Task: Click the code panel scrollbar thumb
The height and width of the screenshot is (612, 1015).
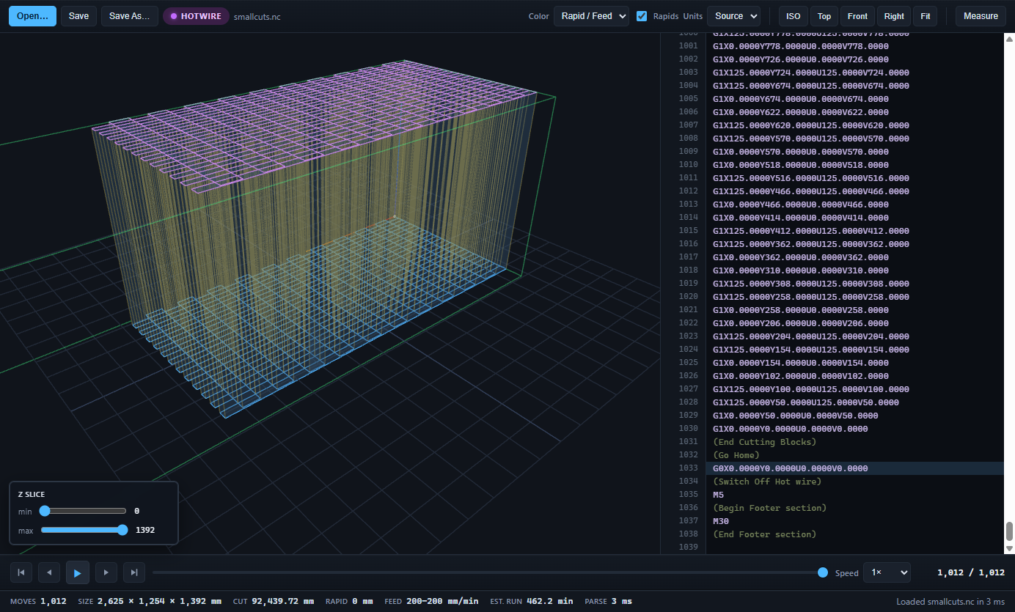Action: point(1009,531)
